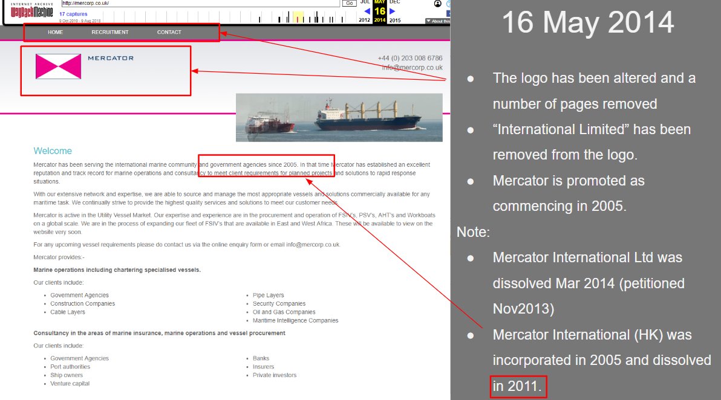Click 'Marine operations including chartering specialised vessels.'
721x400 pixels.
pos(117,270)
